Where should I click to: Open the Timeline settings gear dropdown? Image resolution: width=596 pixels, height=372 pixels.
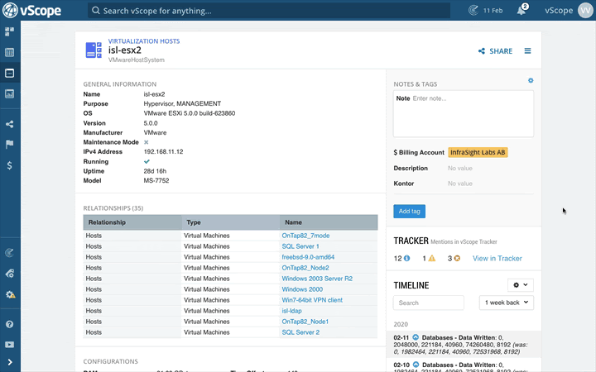tap(521, 285)
